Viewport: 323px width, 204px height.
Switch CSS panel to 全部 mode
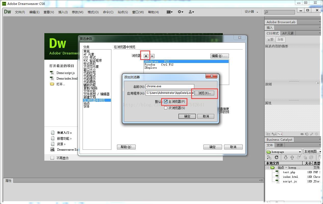click(x=270, y=40)
